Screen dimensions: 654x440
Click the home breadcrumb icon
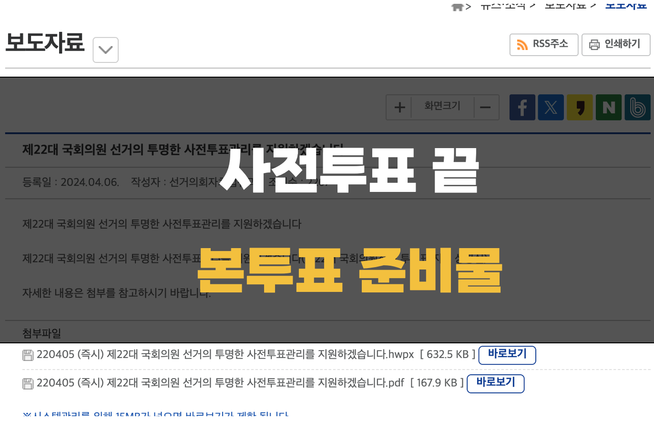coord(457,7)
